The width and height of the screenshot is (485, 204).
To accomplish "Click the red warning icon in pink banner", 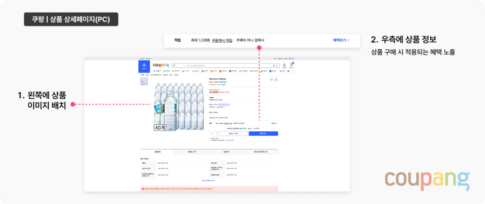I will tap(143, 188).
